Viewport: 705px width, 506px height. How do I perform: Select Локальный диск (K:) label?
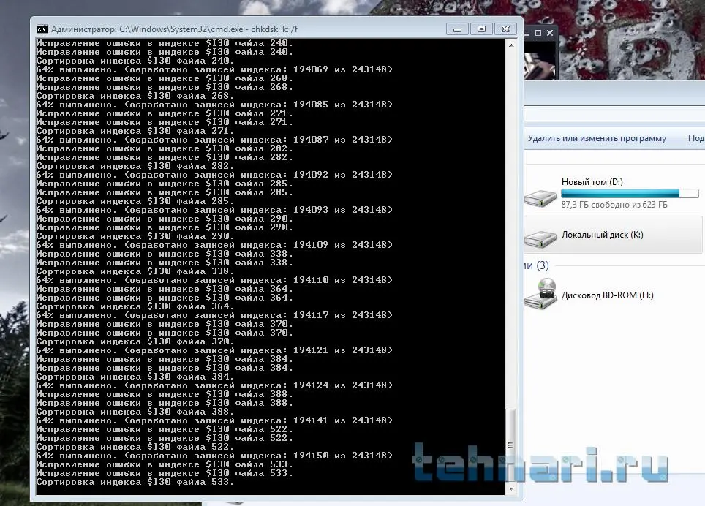click(x=603, y=235)
